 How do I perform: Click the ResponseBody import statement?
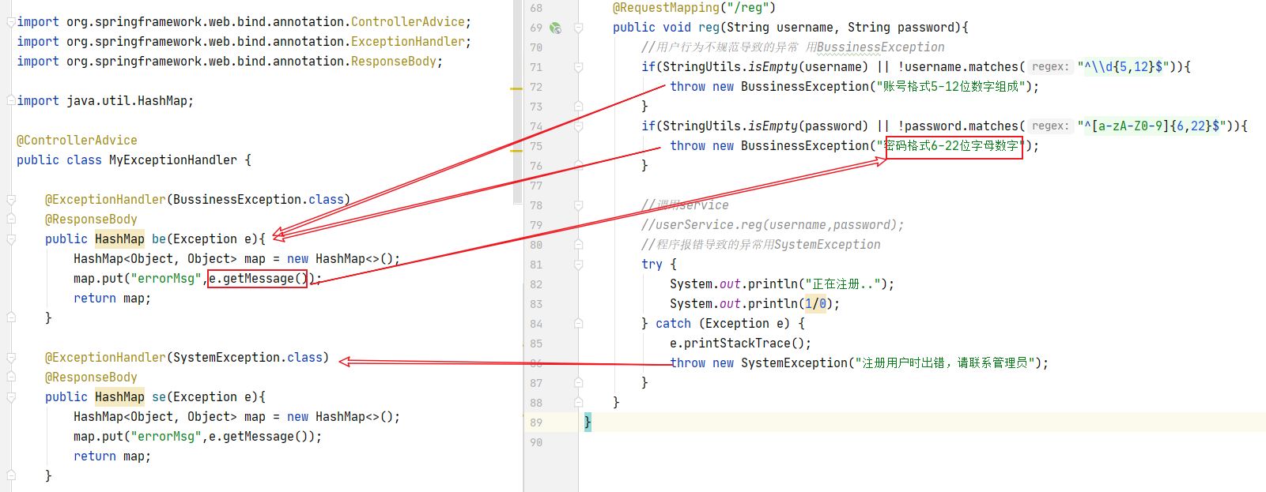click(229, 62)
